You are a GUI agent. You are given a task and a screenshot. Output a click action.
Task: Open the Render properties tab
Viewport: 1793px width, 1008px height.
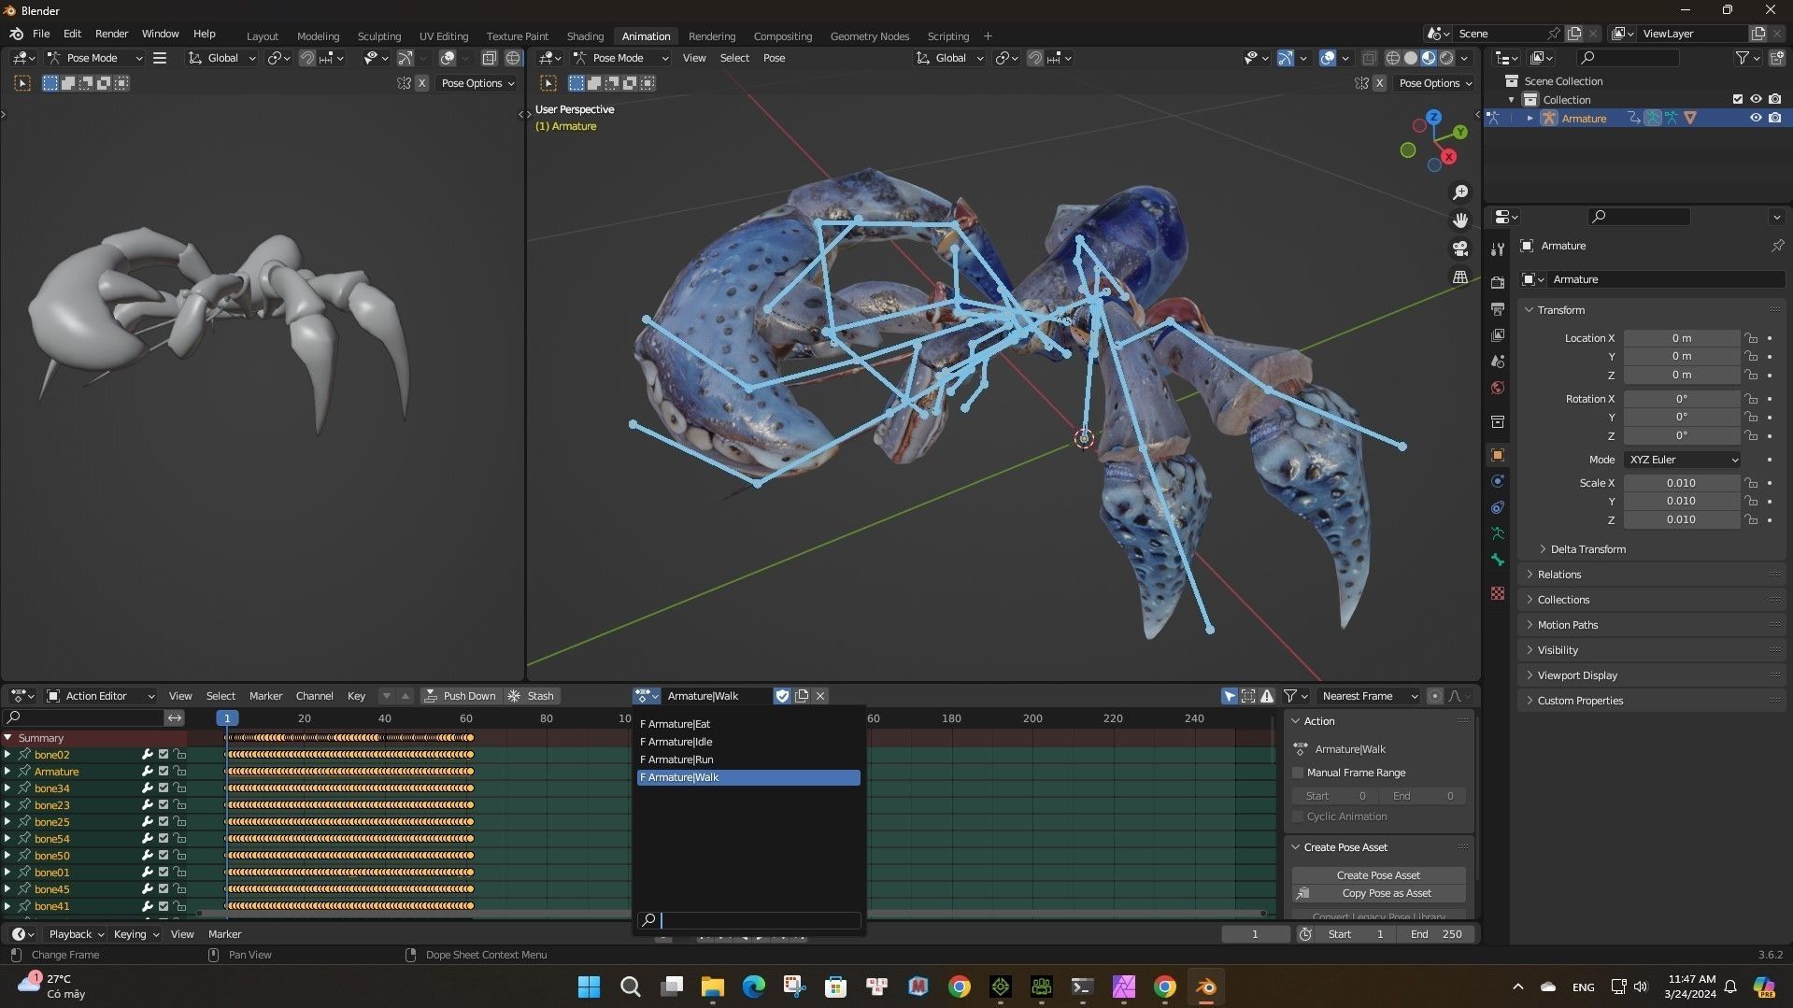[x=1498, y=282]
